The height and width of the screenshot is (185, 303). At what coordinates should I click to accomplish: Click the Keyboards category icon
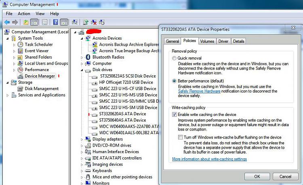tap(88, 171)
